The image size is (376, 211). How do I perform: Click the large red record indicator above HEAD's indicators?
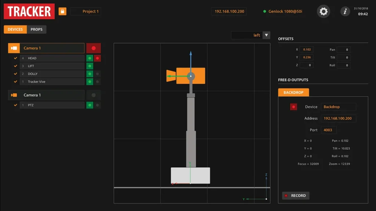pos(93,48)
